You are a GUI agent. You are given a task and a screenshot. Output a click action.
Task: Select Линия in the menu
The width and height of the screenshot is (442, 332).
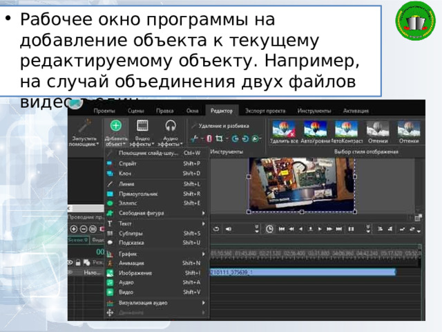157,184
